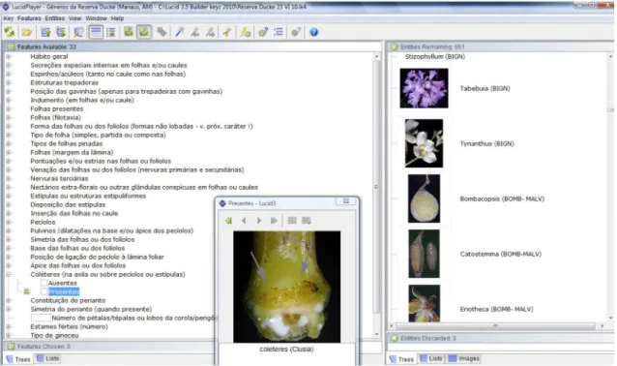This screenshot has width=617, height=366.
Task: Click the blue Differences list toolbar icon
Action: tap(279, 32)
